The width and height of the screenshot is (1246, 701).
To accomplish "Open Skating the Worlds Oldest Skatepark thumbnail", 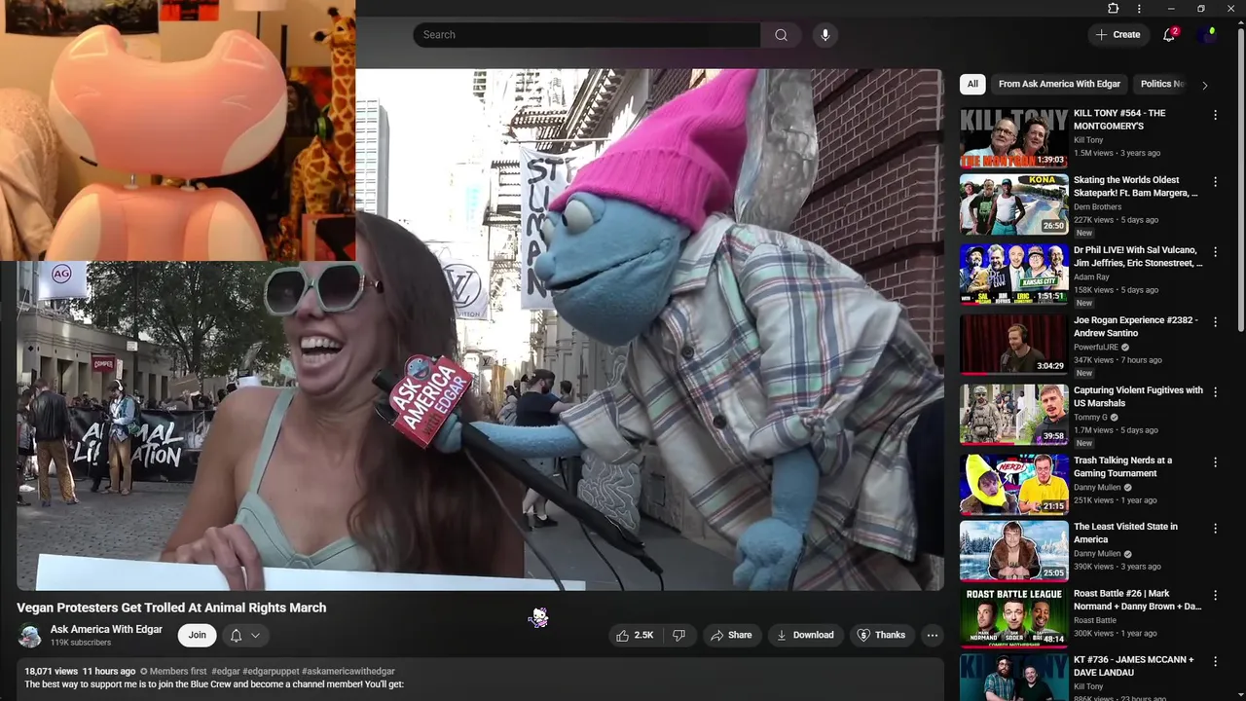I will 1013,203.
